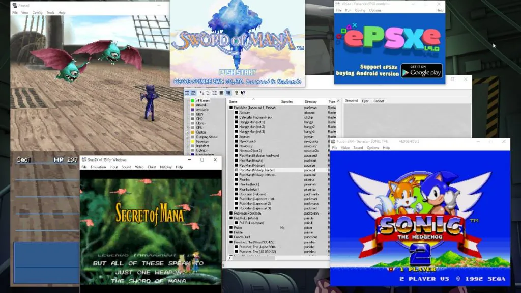Open Snes9X Emulation menu
Image resolution: width=521 pixels, height=293 pixels.
click(x=98, y=167)
